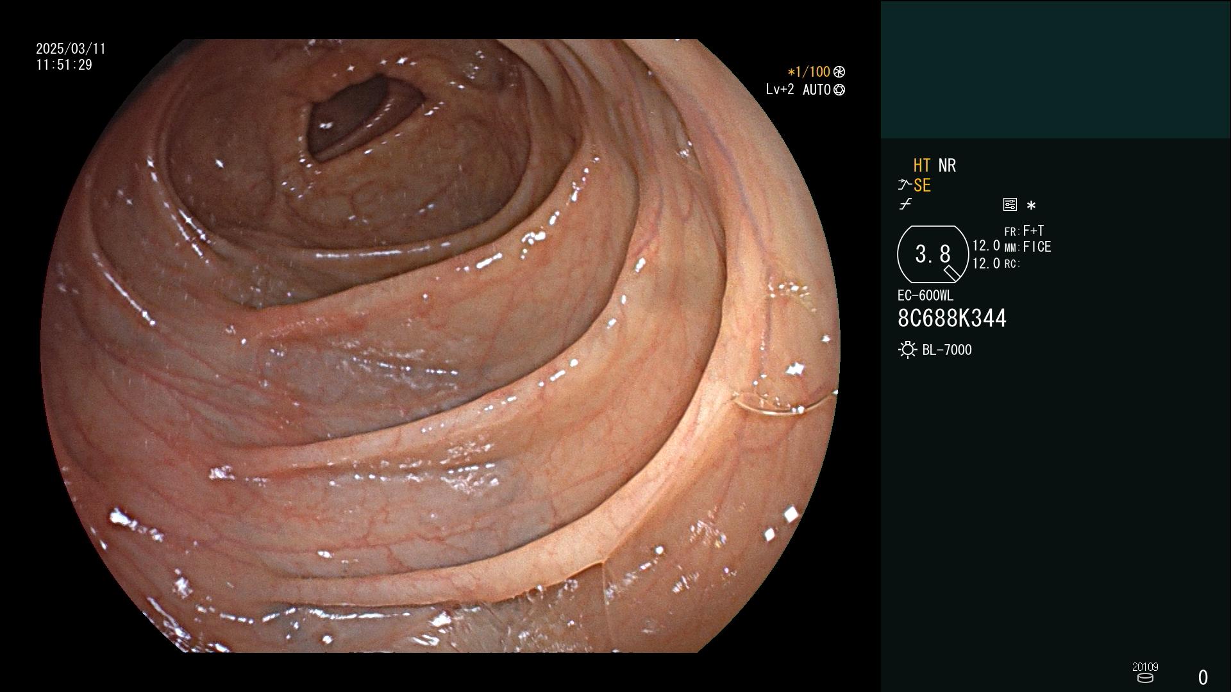Click the scope model EC-600WL
The image size is (1231, 692).
[x=925, y=295]
